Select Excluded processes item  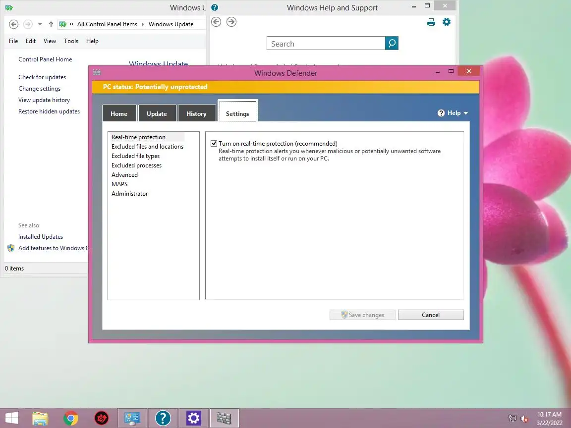coord(137,165)
